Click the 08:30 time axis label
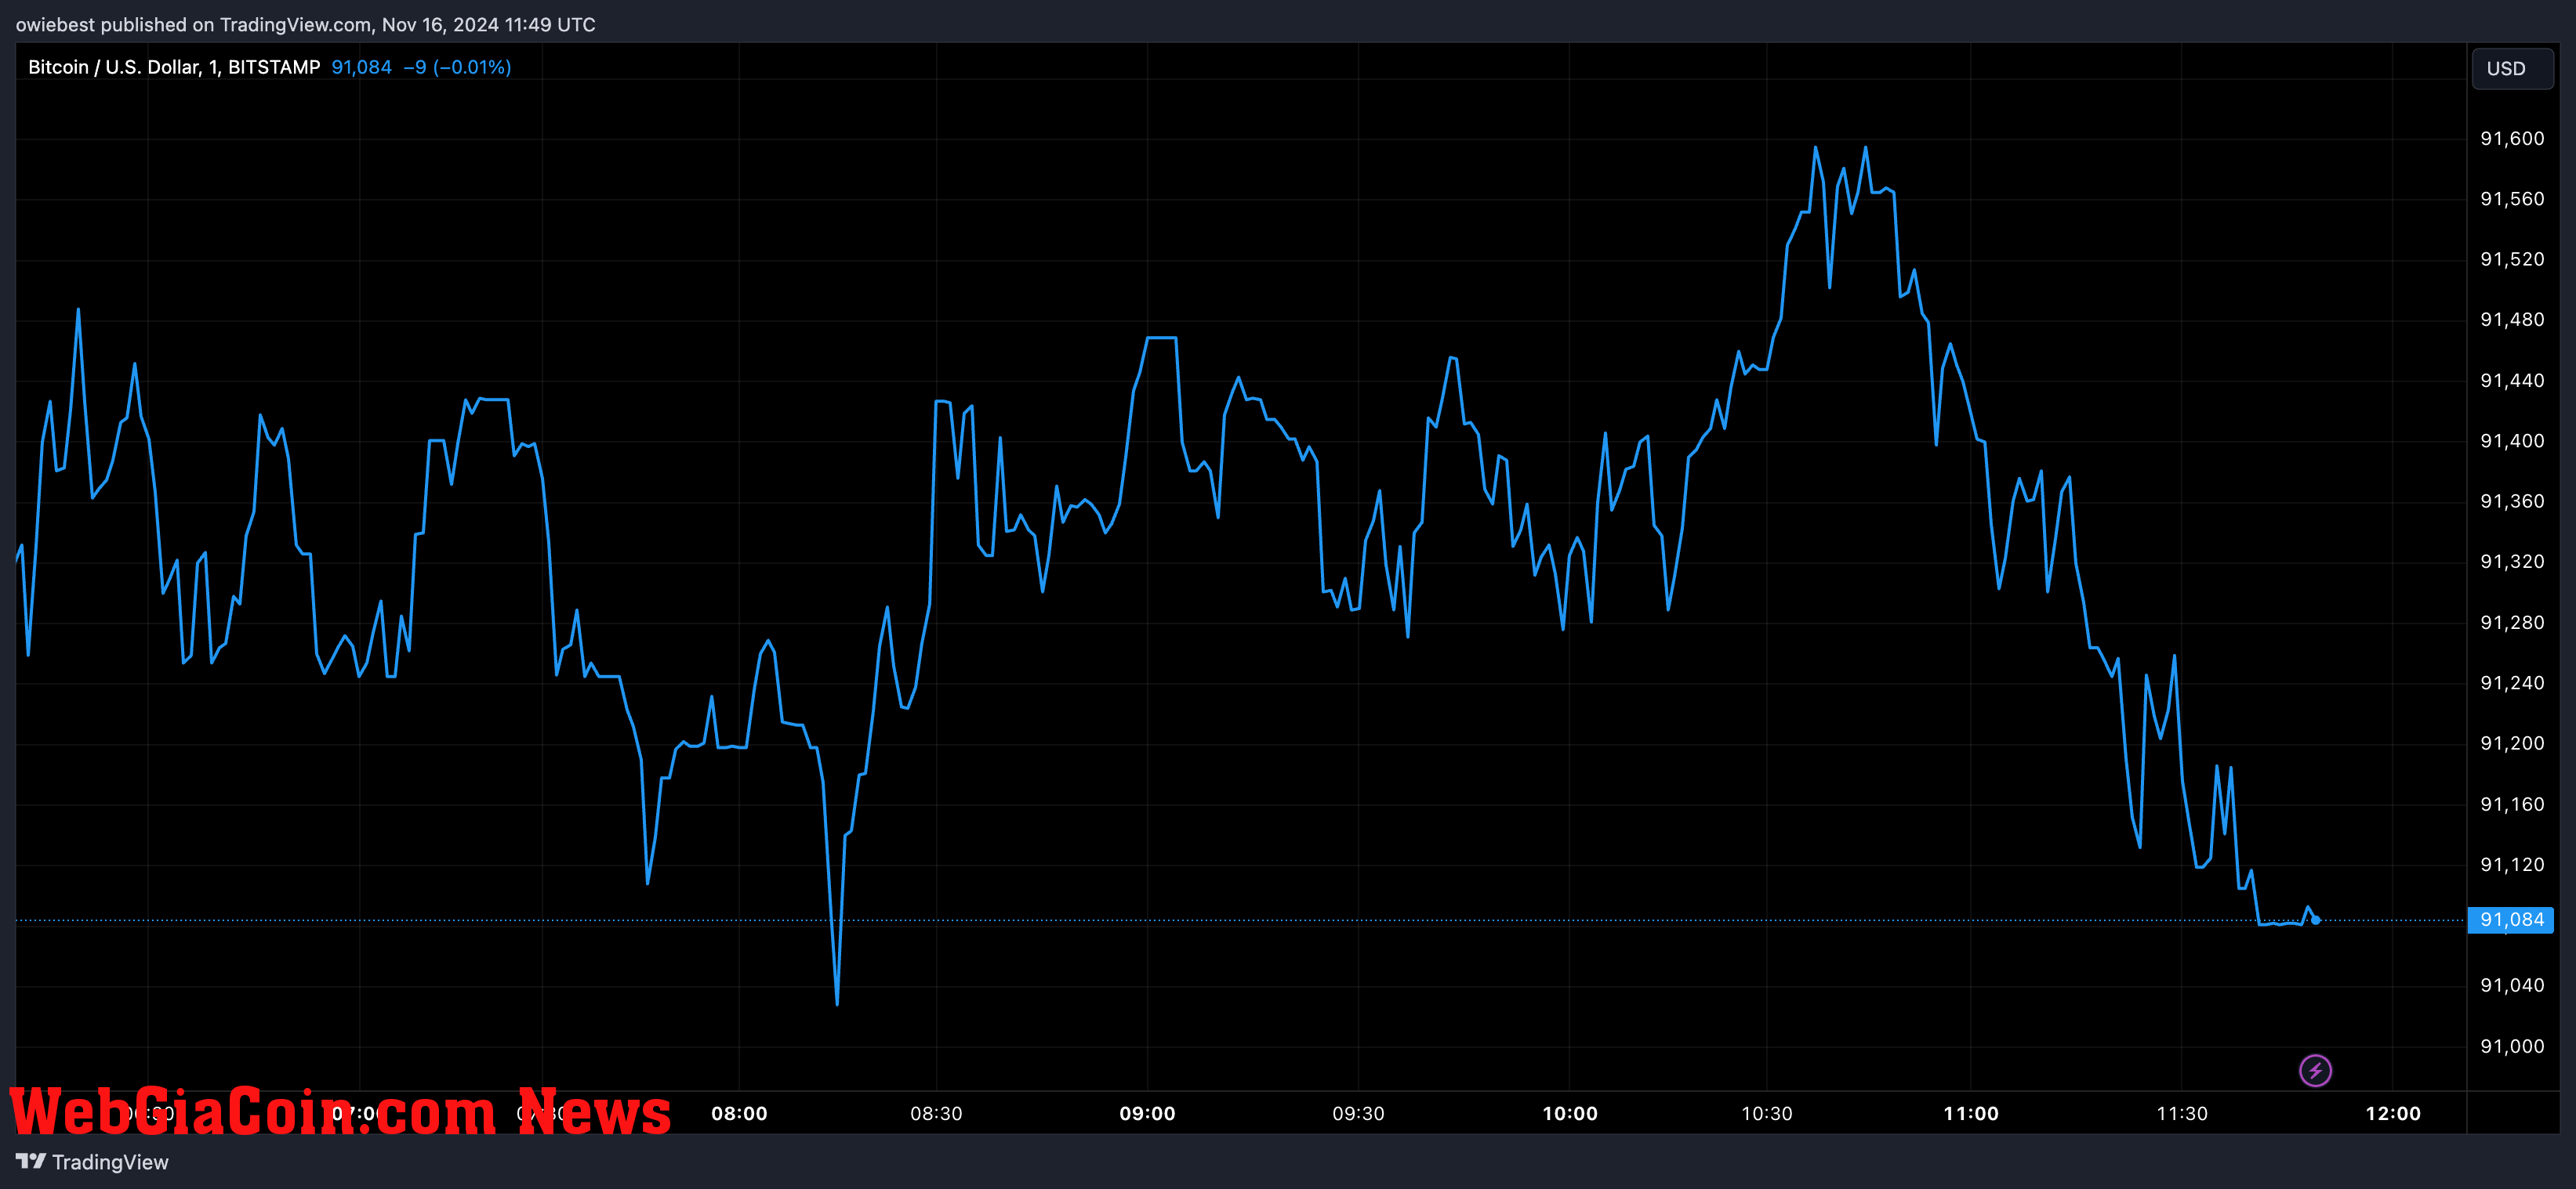Image resolution: width=2576 pixels, height=1189 pixels. point(936,1113)
